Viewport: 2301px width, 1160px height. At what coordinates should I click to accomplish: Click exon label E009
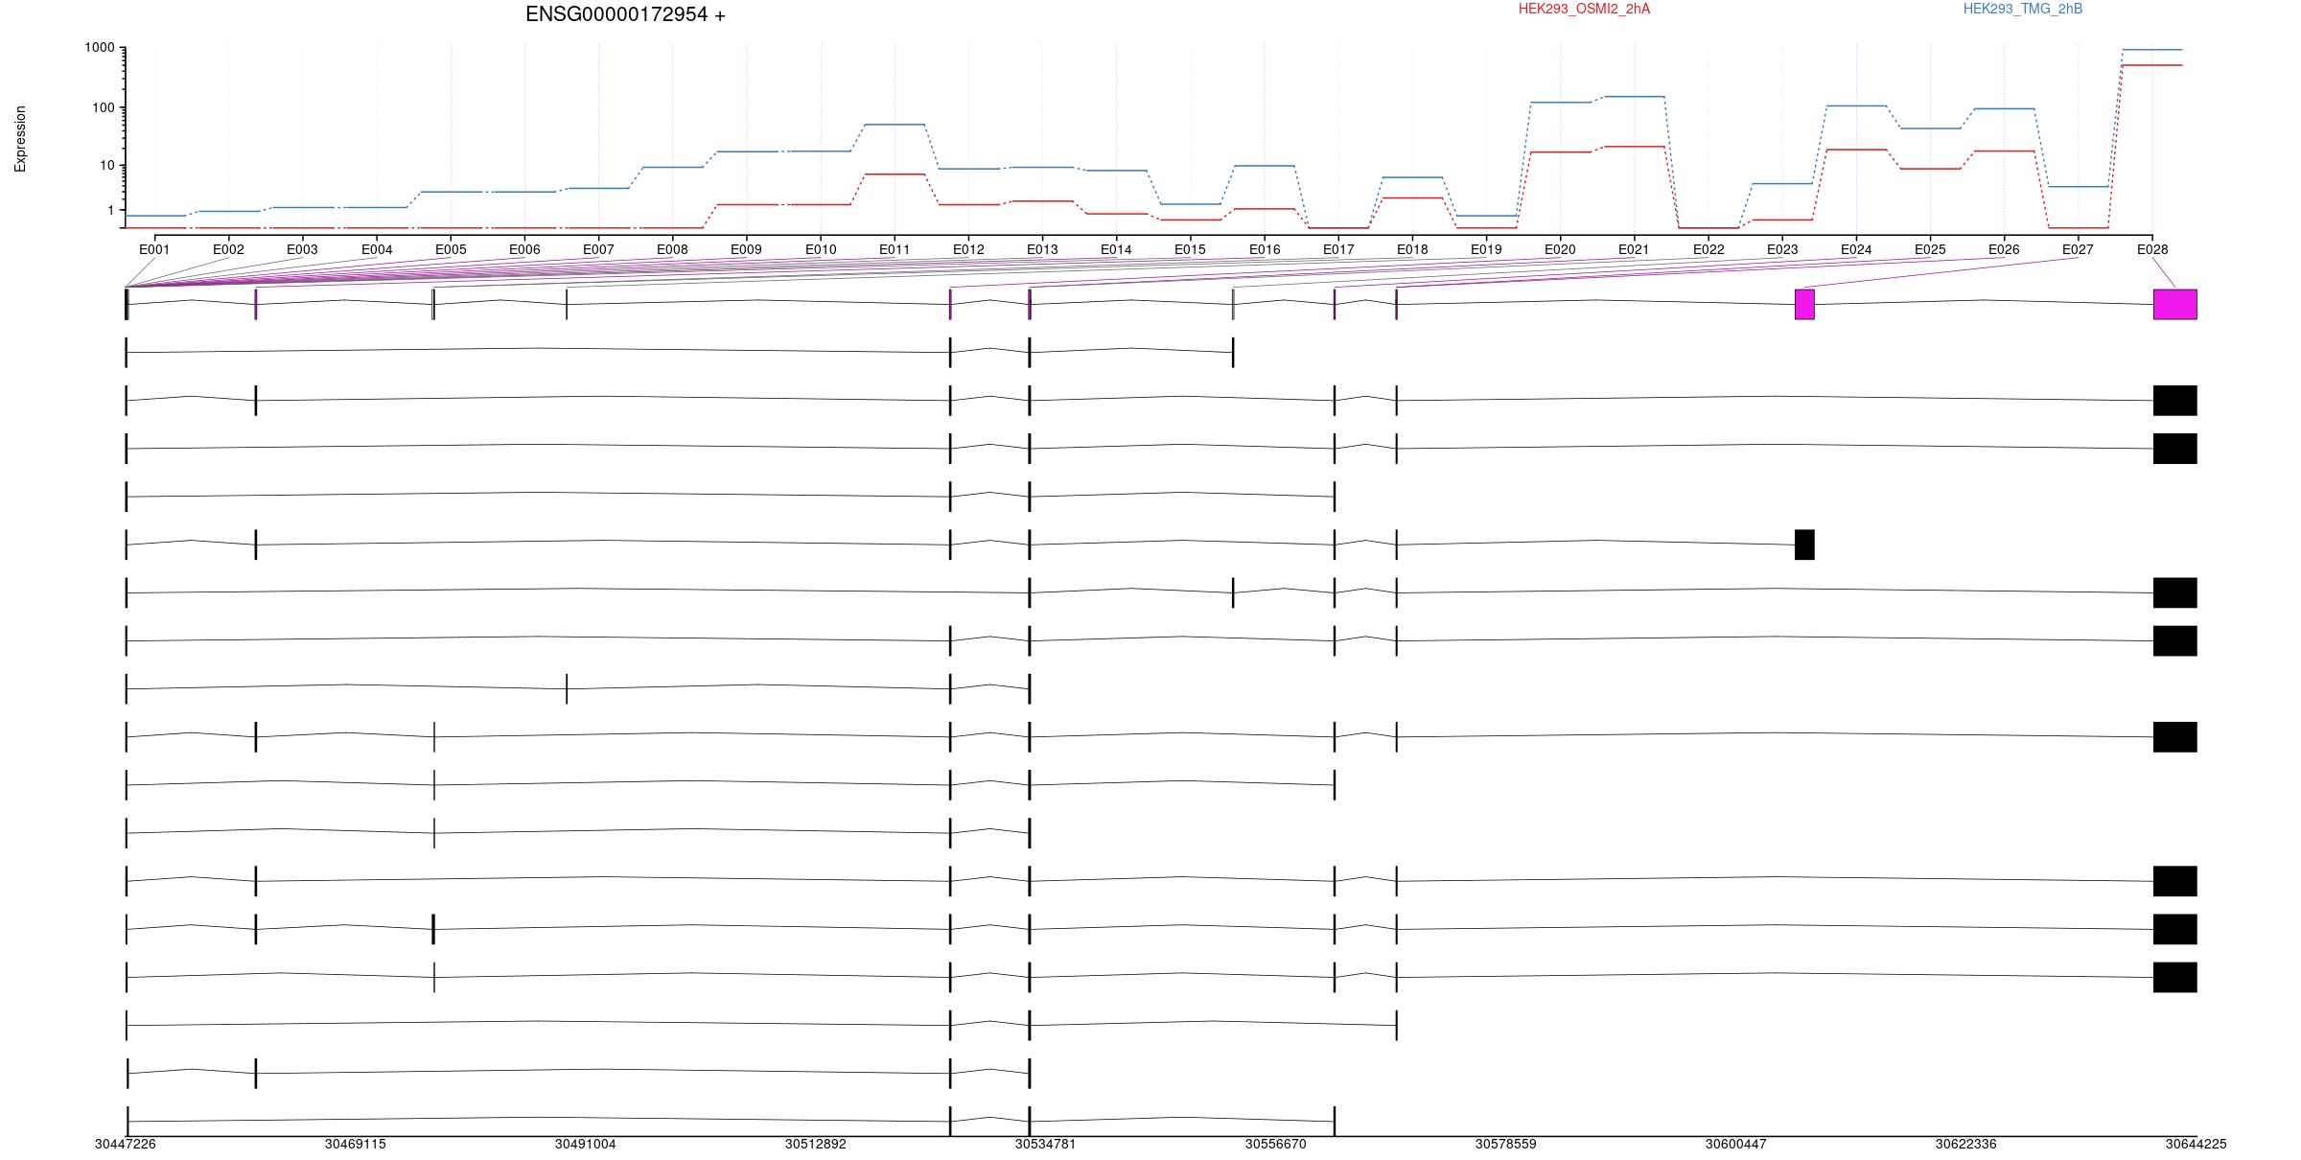746,249
